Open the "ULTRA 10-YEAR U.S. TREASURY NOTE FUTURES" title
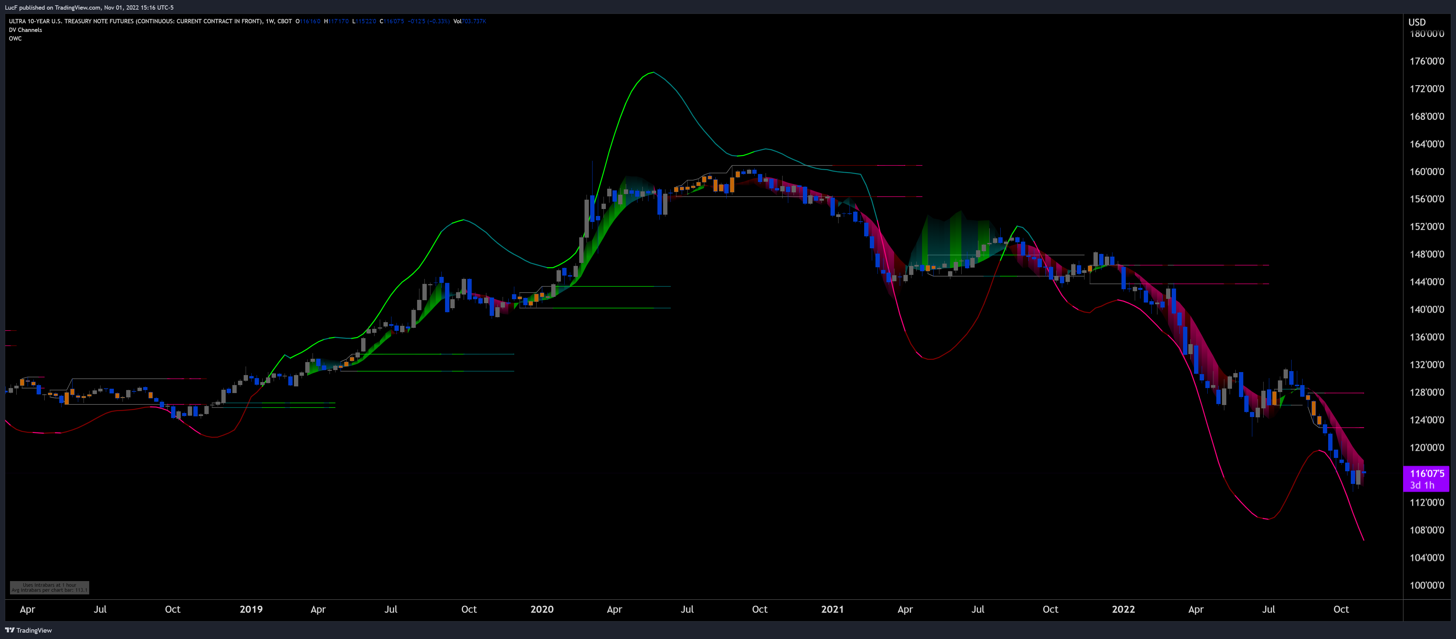 click(136, 22)
